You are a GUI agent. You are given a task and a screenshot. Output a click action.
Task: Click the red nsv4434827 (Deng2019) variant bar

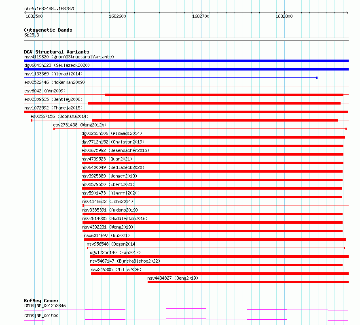pos(248,282)
